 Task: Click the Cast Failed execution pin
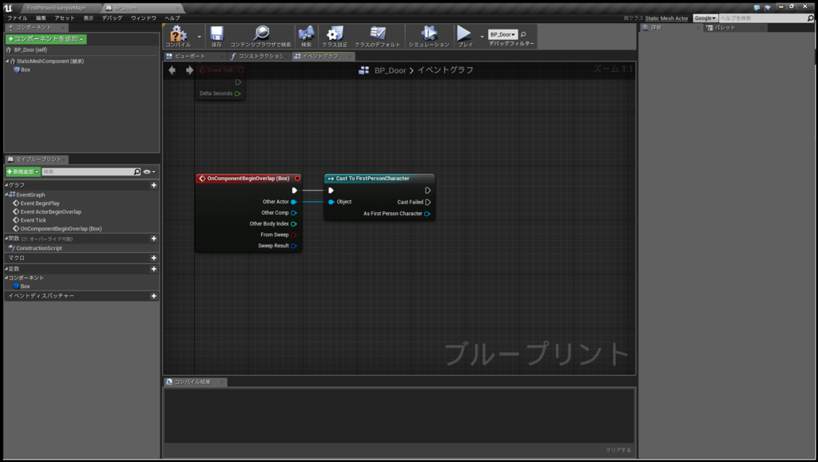428,202
